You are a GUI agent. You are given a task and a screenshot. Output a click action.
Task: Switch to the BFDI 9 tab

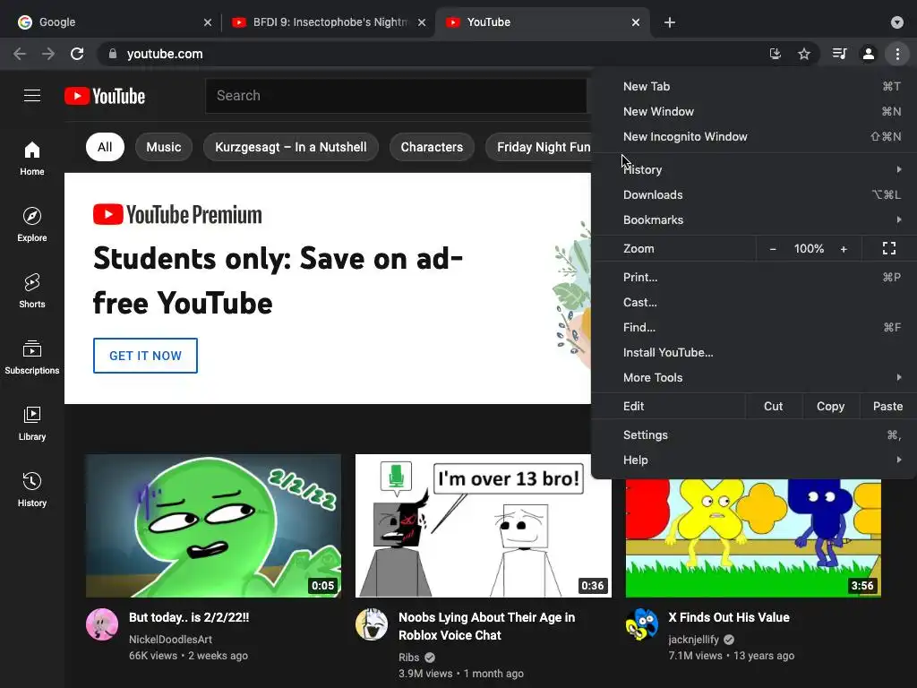pyautogui.click(x=328, y=22)
